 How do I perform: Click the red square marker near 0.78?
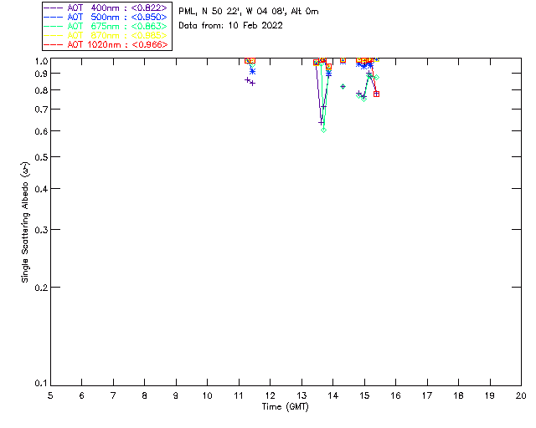pos(376,94)
